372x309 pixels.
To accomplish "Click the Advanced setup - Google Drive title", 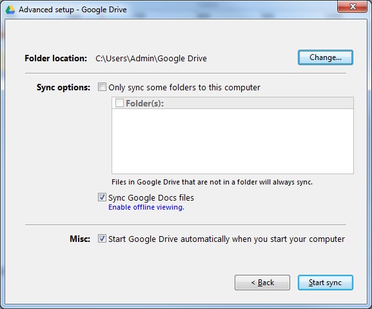I will coord(73,10).
